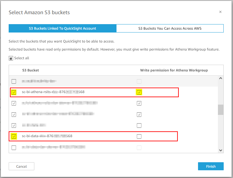Switch to S3 Buckets You Can Access Across AWS tab
This screenshot has width=233, height=178.
tap(170, 28)
